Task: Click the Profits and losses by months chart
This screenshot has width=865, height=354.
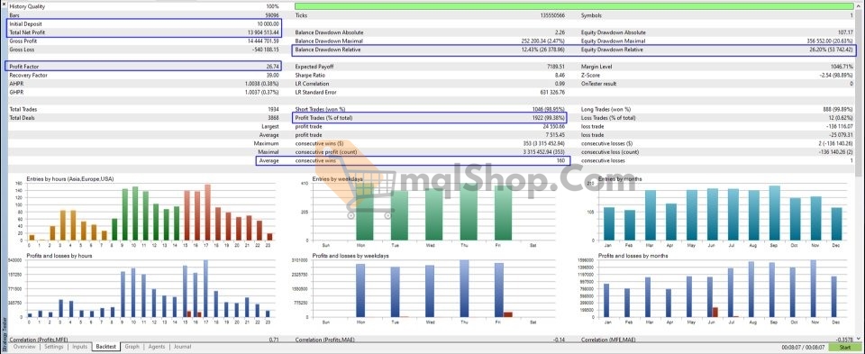Action: pyautogui.click(x=718, y=288)
